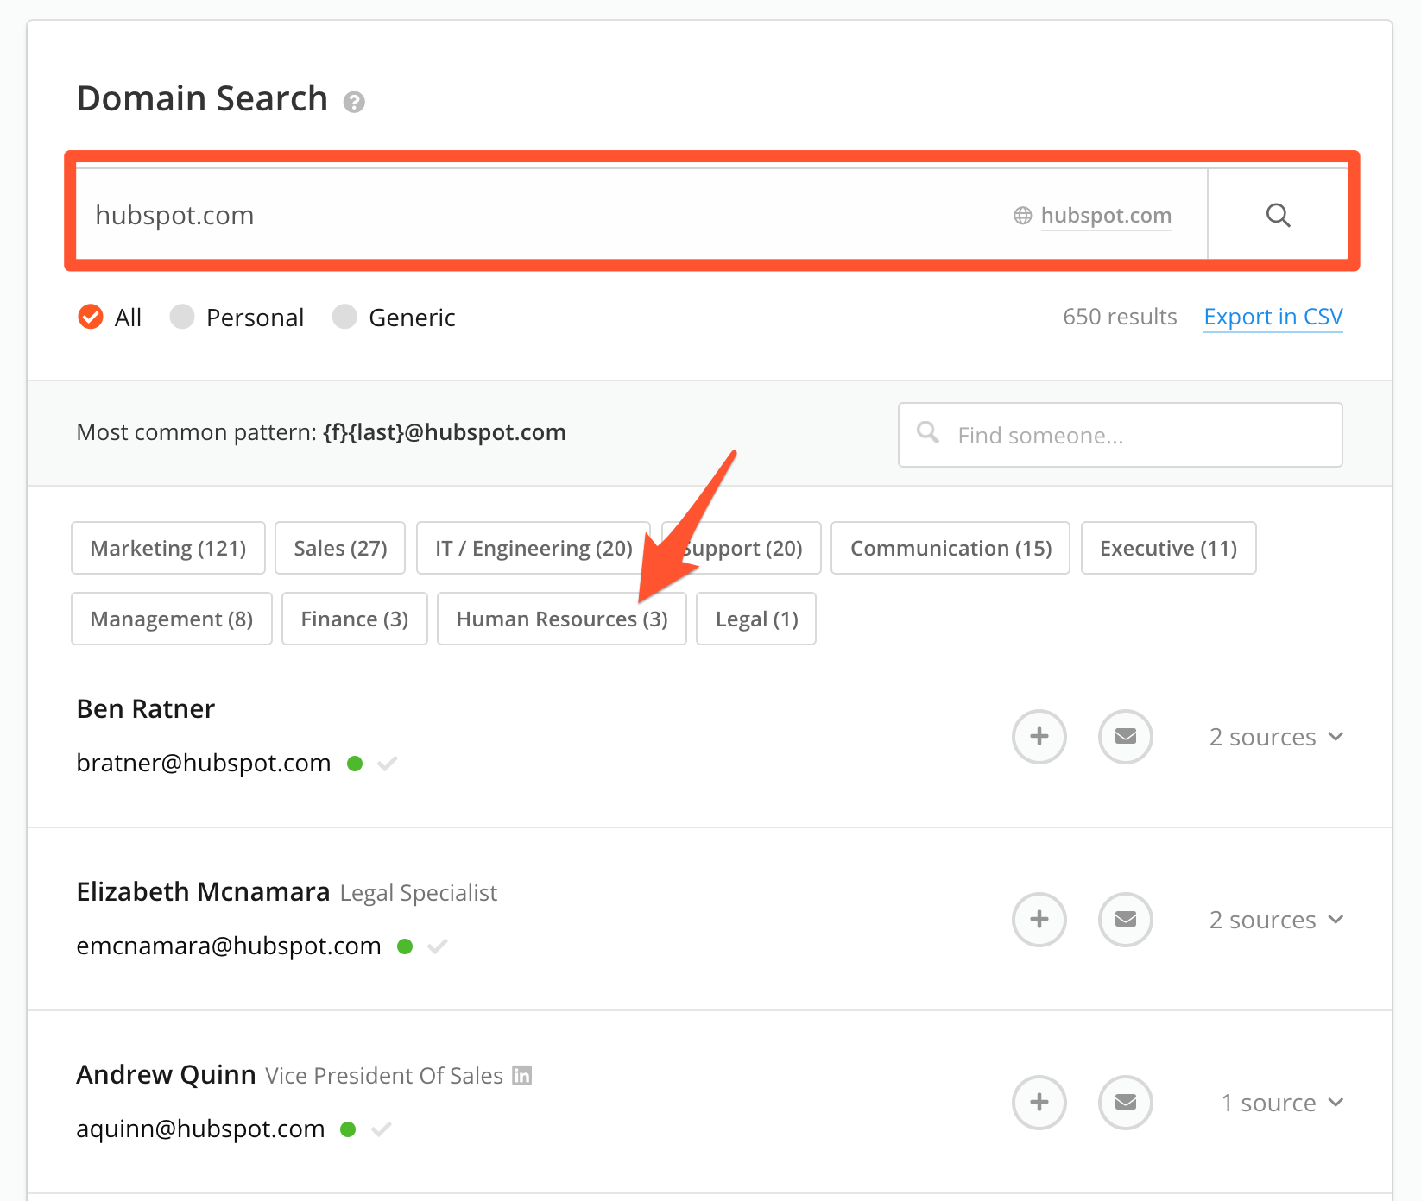
Task: Open Andrew Quinn's LinkedIn icon
Action: (522, 1075)
